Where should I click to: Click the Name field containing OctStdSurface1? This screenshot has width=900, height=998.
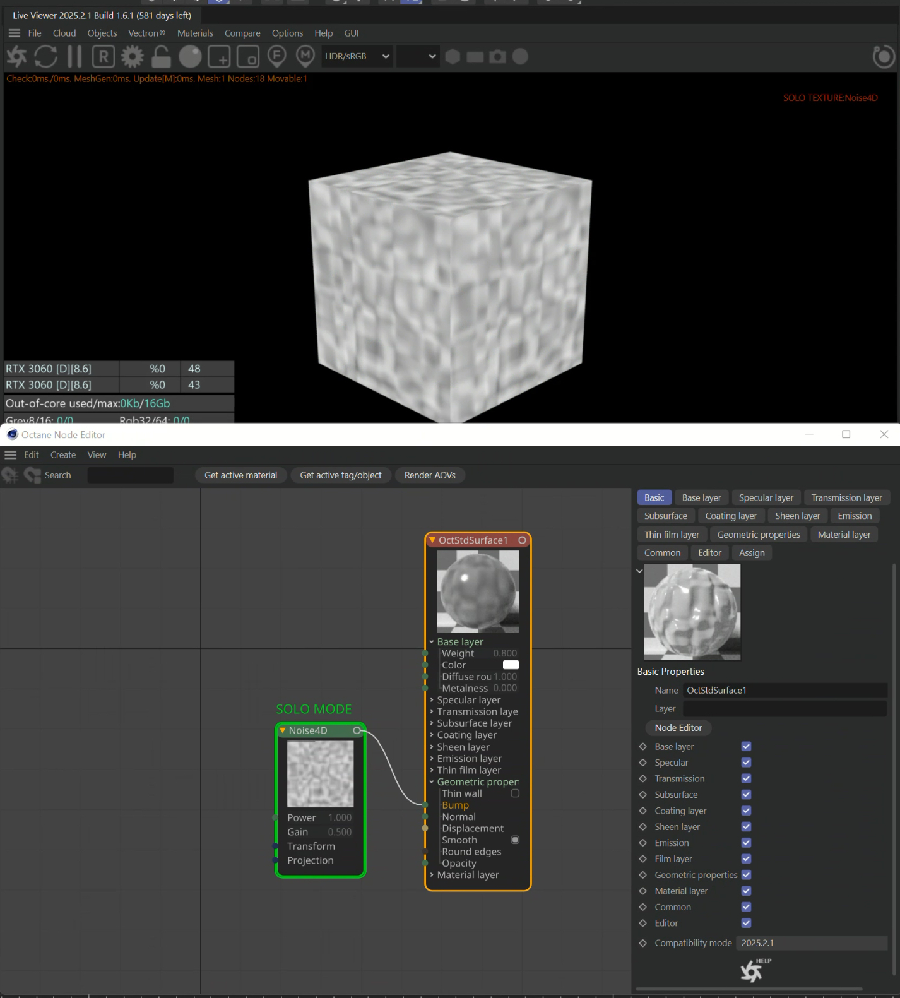coord(785,691)
